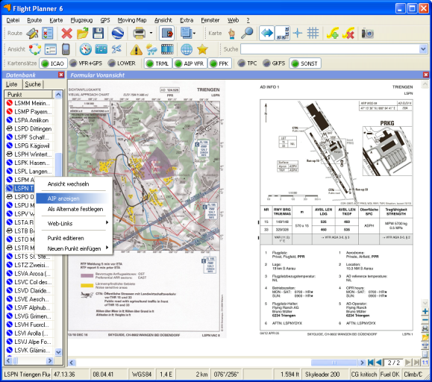Expand the Web-Links submenu
Viewport: 432px width, 382px height.
coord(75,223)
